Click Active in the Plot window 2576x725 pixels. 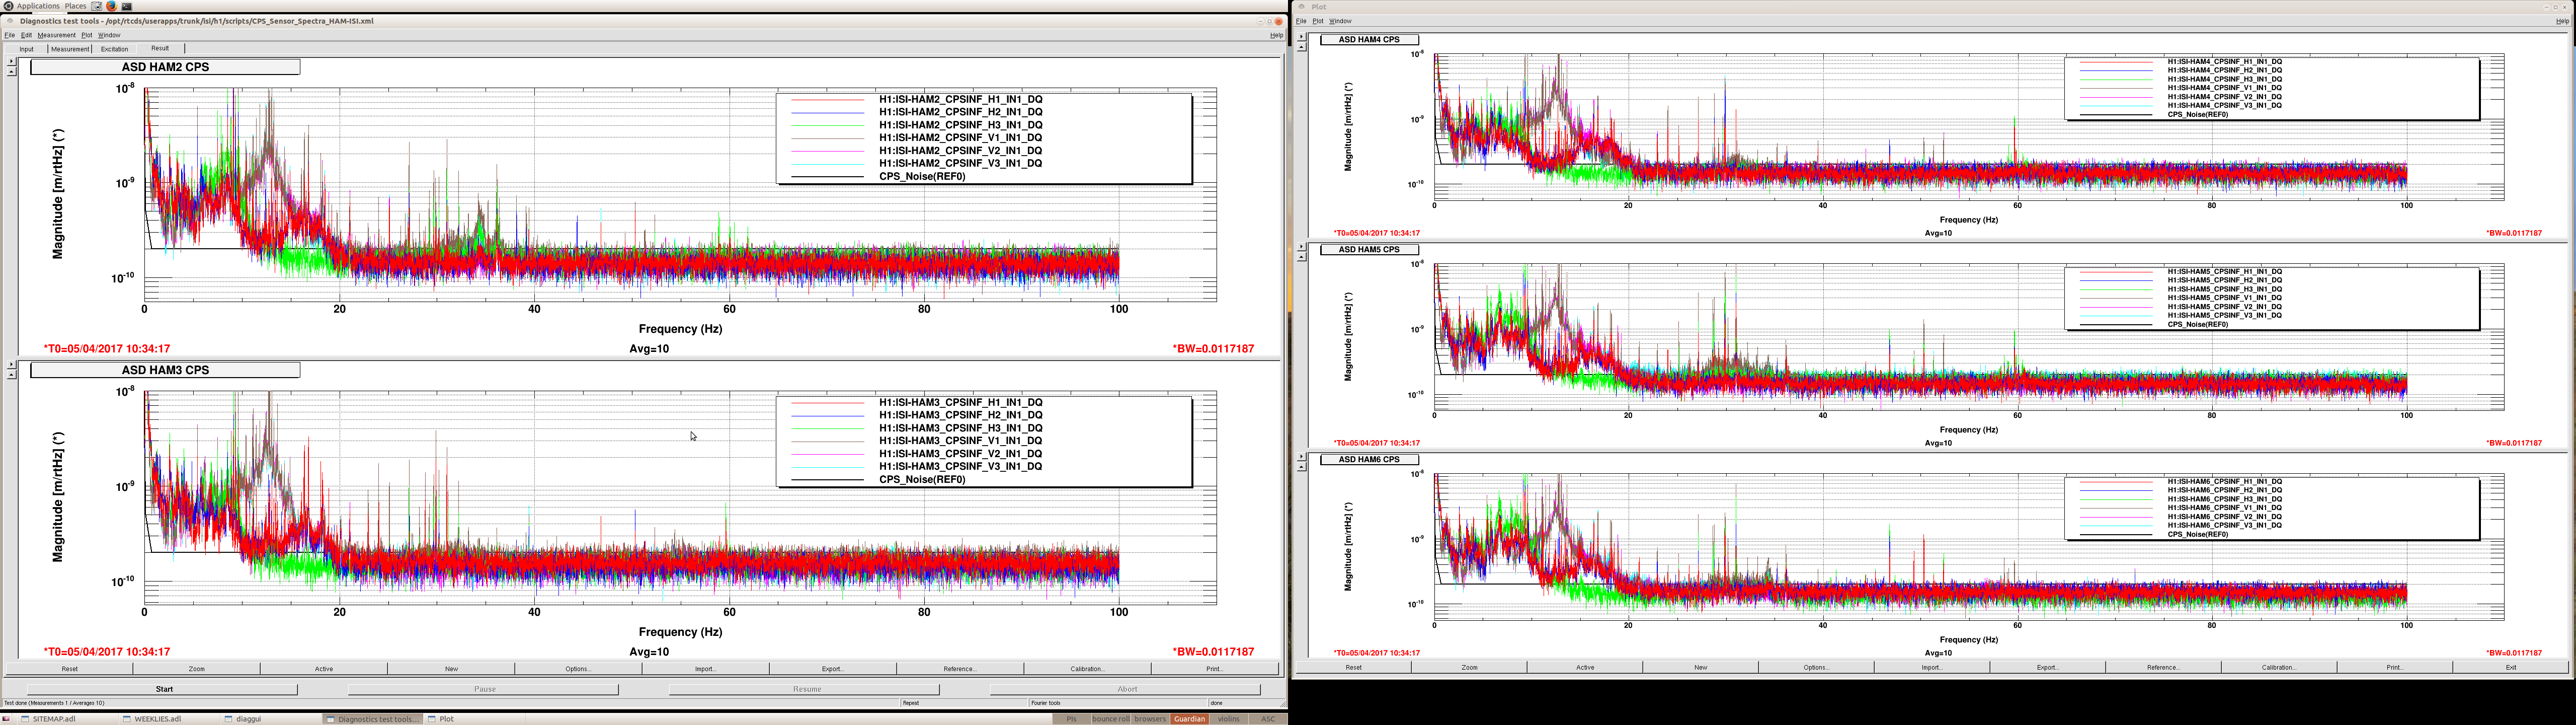click(1585, 667)
